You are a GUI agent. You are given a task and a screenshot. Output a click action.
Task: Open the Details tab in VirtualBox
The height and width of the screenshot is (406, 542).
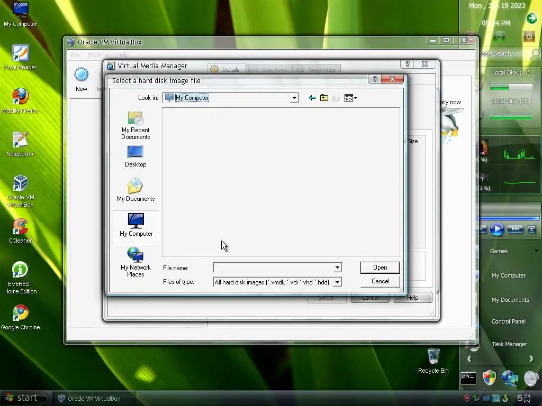(226, 69)
